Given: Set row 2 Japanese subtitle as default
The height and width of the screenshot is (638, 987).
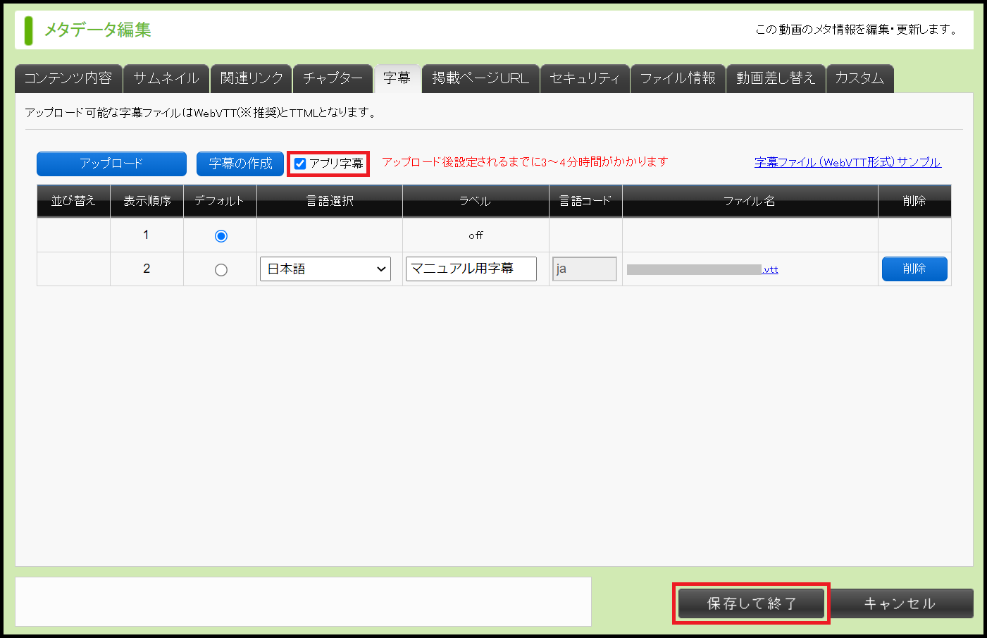Looking at the screenshot, I should (221, 270).
